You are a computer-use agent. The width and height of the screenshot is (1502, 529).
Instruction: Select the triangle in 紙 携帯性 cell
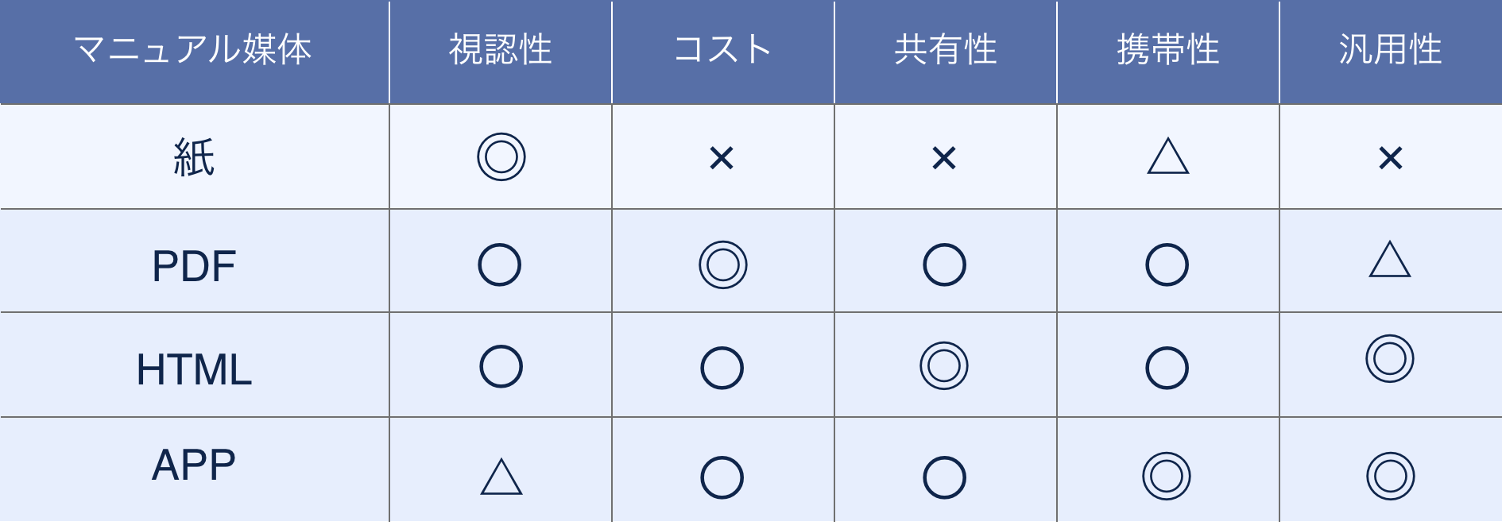pos(1167,156)
